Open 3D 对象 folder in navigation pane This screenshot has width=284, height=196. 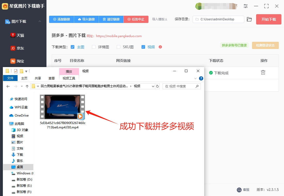20,130
